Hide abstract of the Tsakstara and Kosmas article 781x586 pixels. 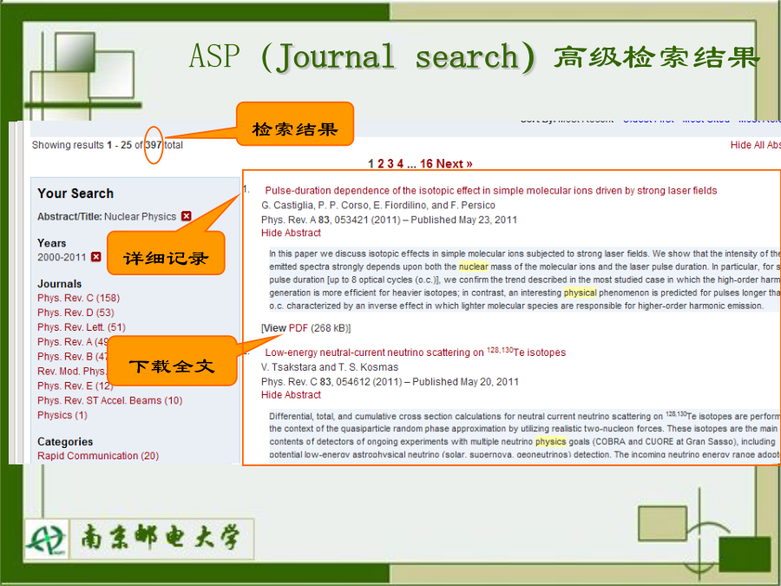291,395
